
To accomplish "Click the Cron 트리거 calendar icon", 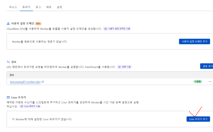I will tap(8, 97).
